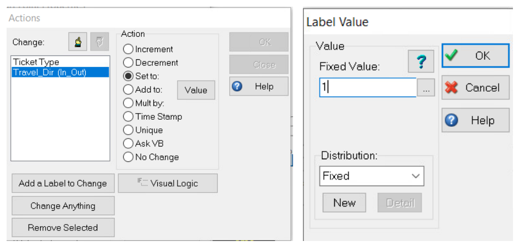The width and height of the screenshot is (519, 247).
Task: Click Remove Selected button
Action: point(63,227)
